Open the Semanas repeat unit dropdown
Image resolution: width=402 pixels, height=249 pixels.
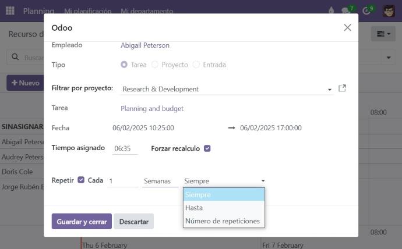click(160, 181)
